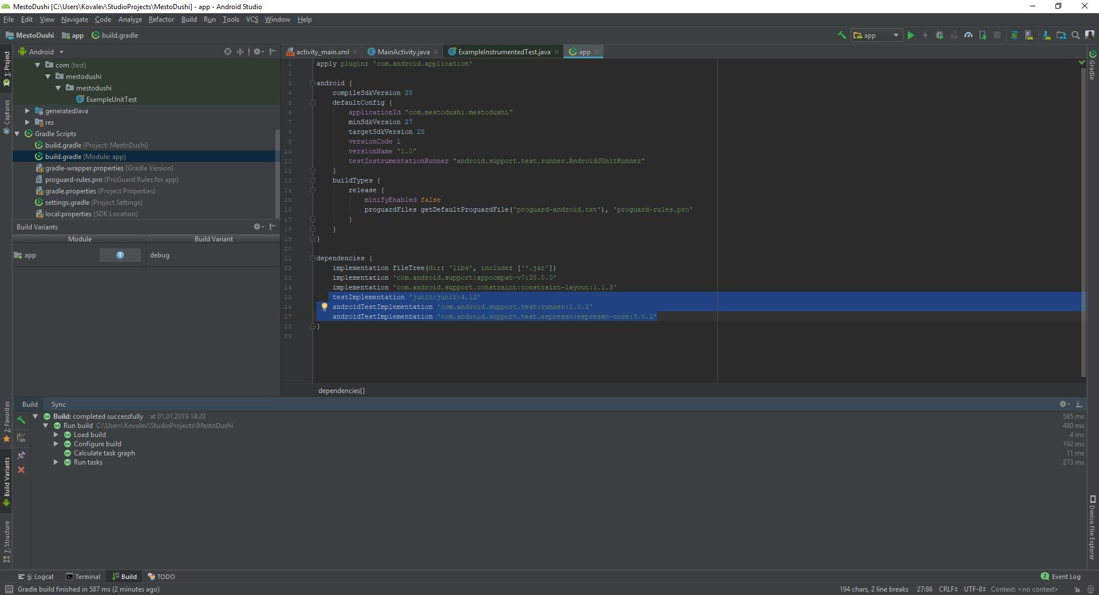The image size is (1099, 595).
Task: Open Project Structure toolbar icon
Action: click(x=1061, y=35)
